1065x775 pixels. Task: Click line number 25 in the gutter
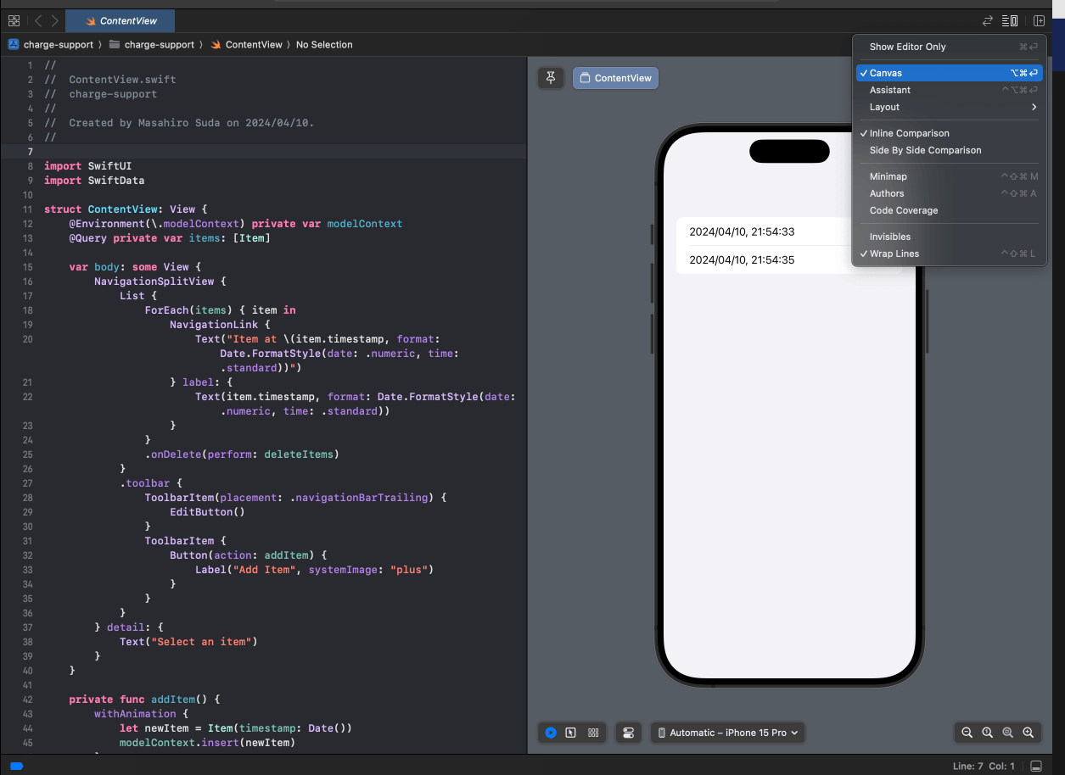(x=28, y=454)
